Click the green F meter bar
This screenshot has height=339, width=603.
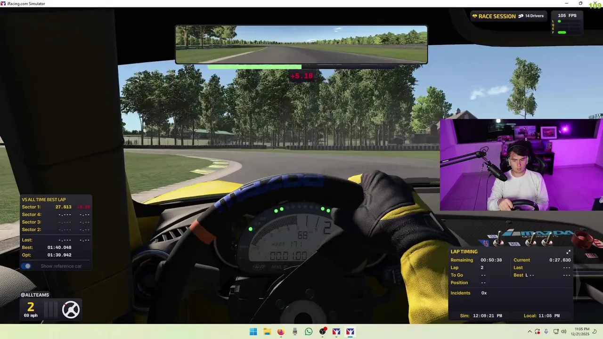[x=562, y=32]
